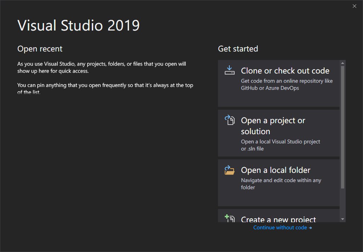Screen dimensions: 363x252
Task: Choose 'Open a local folder' heading
Action: click(275, 170)
